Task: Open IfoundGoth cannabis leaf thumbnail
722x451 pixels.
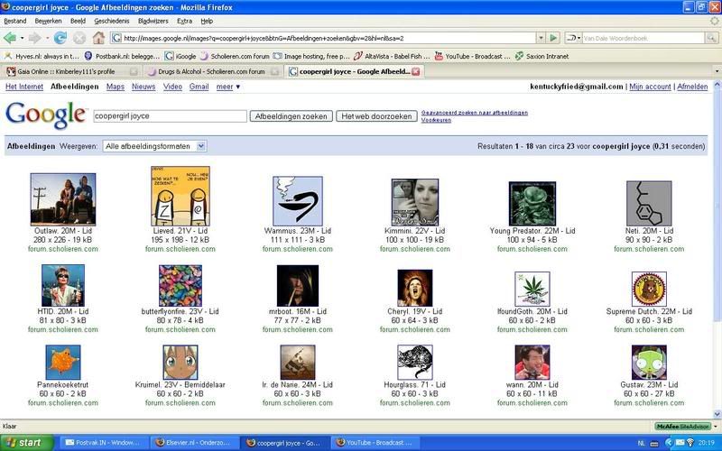Action: tap(532, 289)
